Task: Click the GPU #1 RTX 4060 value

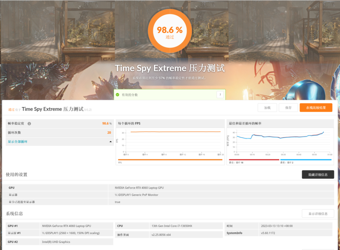Action: tap(66, 226)
